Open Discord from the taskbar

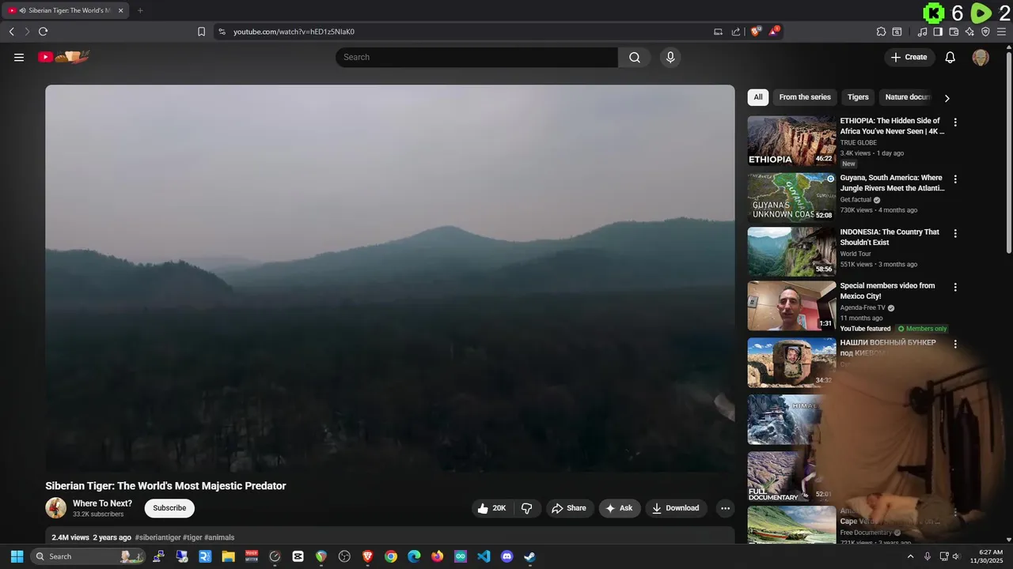[506, 556]
